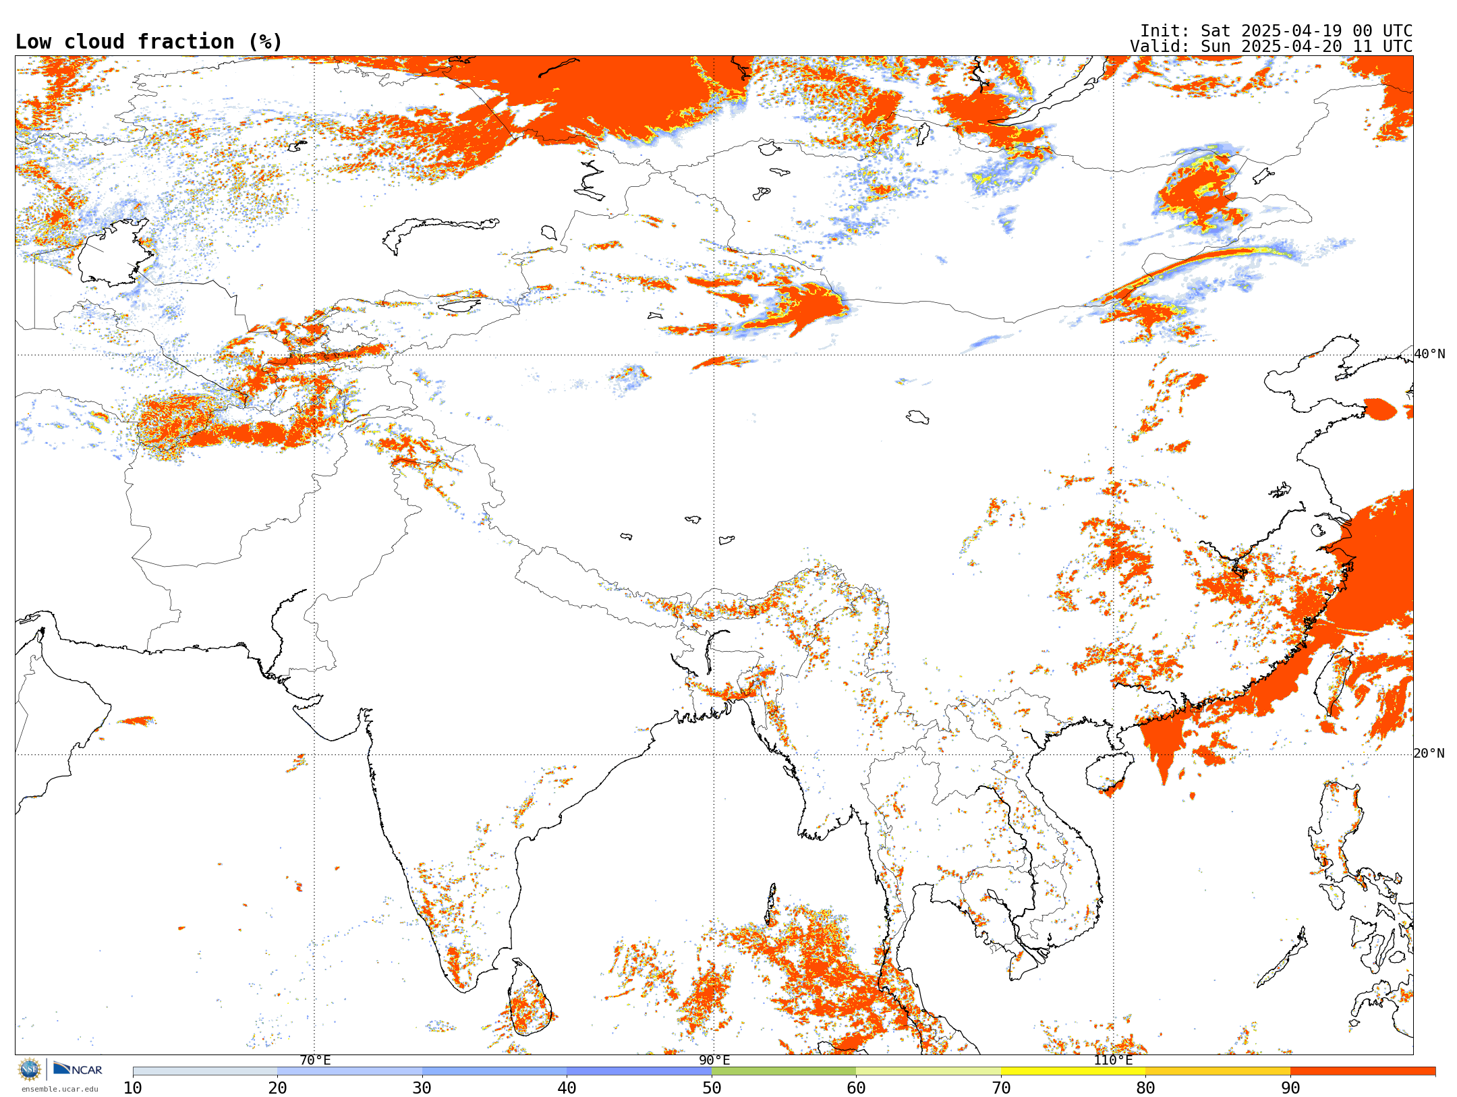Click the 30-40 blue colorbar segment

(494, 1071)
